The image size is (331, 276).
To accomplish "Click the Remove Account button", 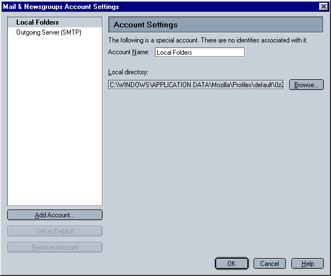I will pyautogui.click(x=55, y=247).
